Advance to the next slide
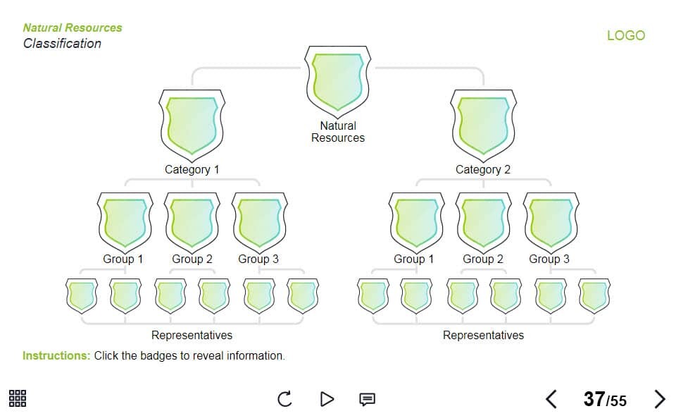Viewport: 676px width, 416px height. [659, 399]
